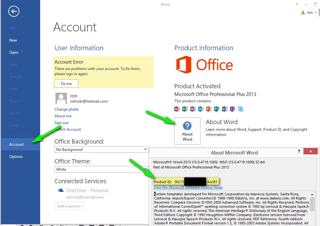Select Print in the backstage menu
The height and width of the screenshot is (226, 320).
pyautogui.click(x=13, y=89)
